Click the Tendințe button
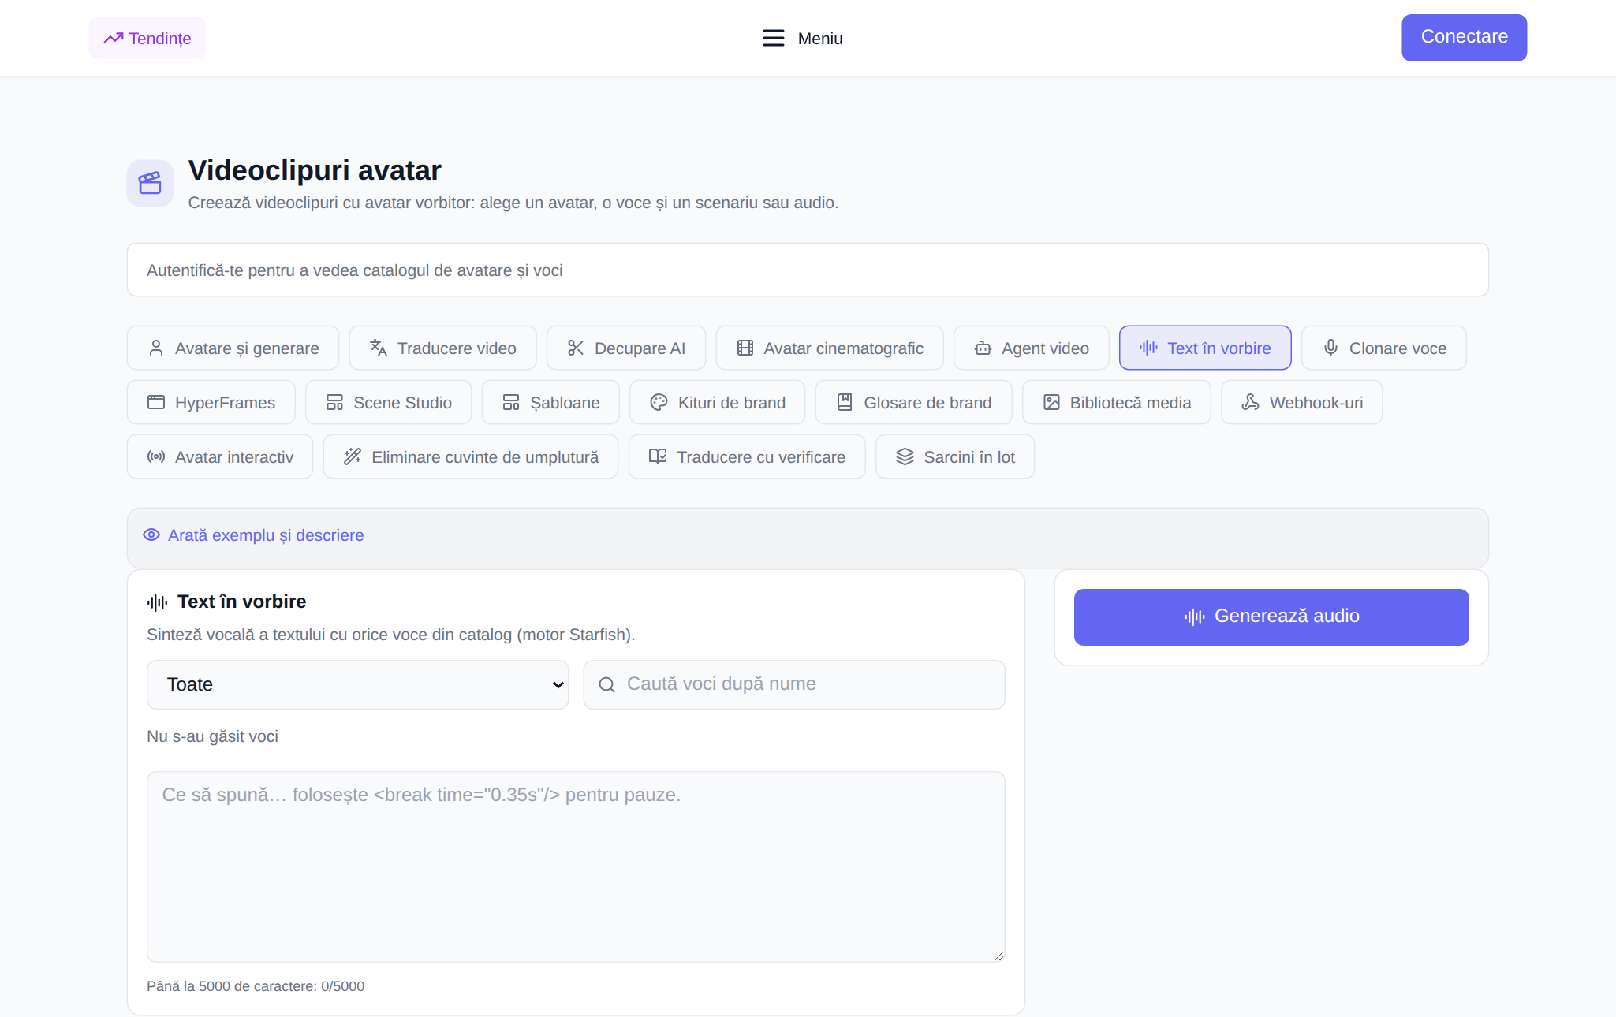This screenshot has width=1616, height=1017. click(147, 38)
